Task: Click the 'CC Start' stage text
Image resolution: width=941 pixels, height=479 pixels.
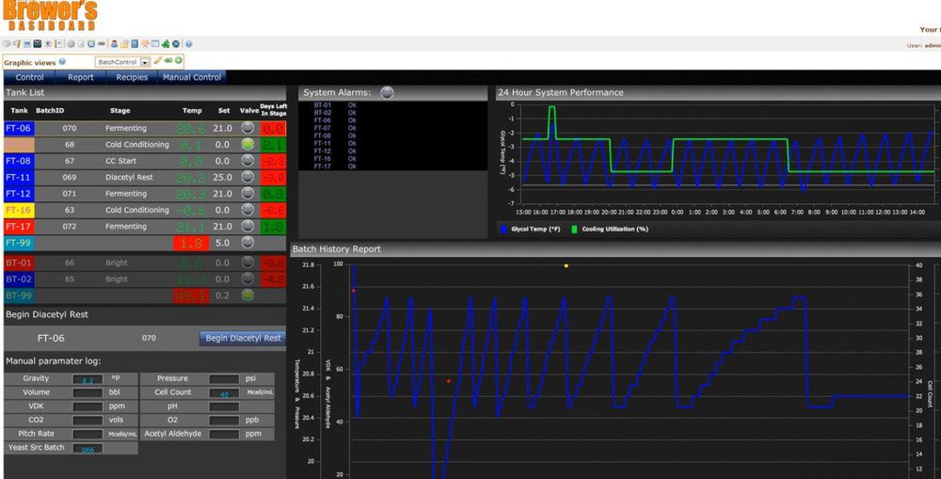Action: 120,161
